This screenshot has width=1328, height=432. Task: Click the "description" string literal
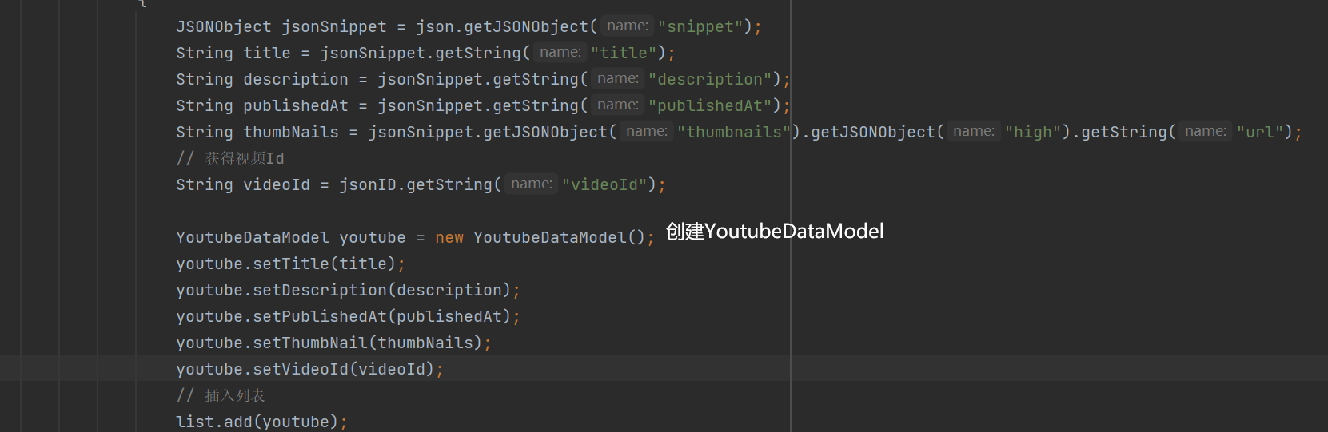pyautogui.click(x=710, y=79)
